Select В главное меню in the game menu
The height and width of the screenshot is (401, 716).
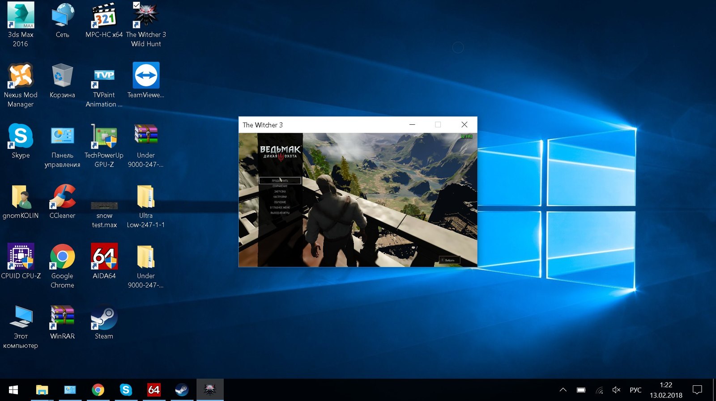[x=280, y=207]
